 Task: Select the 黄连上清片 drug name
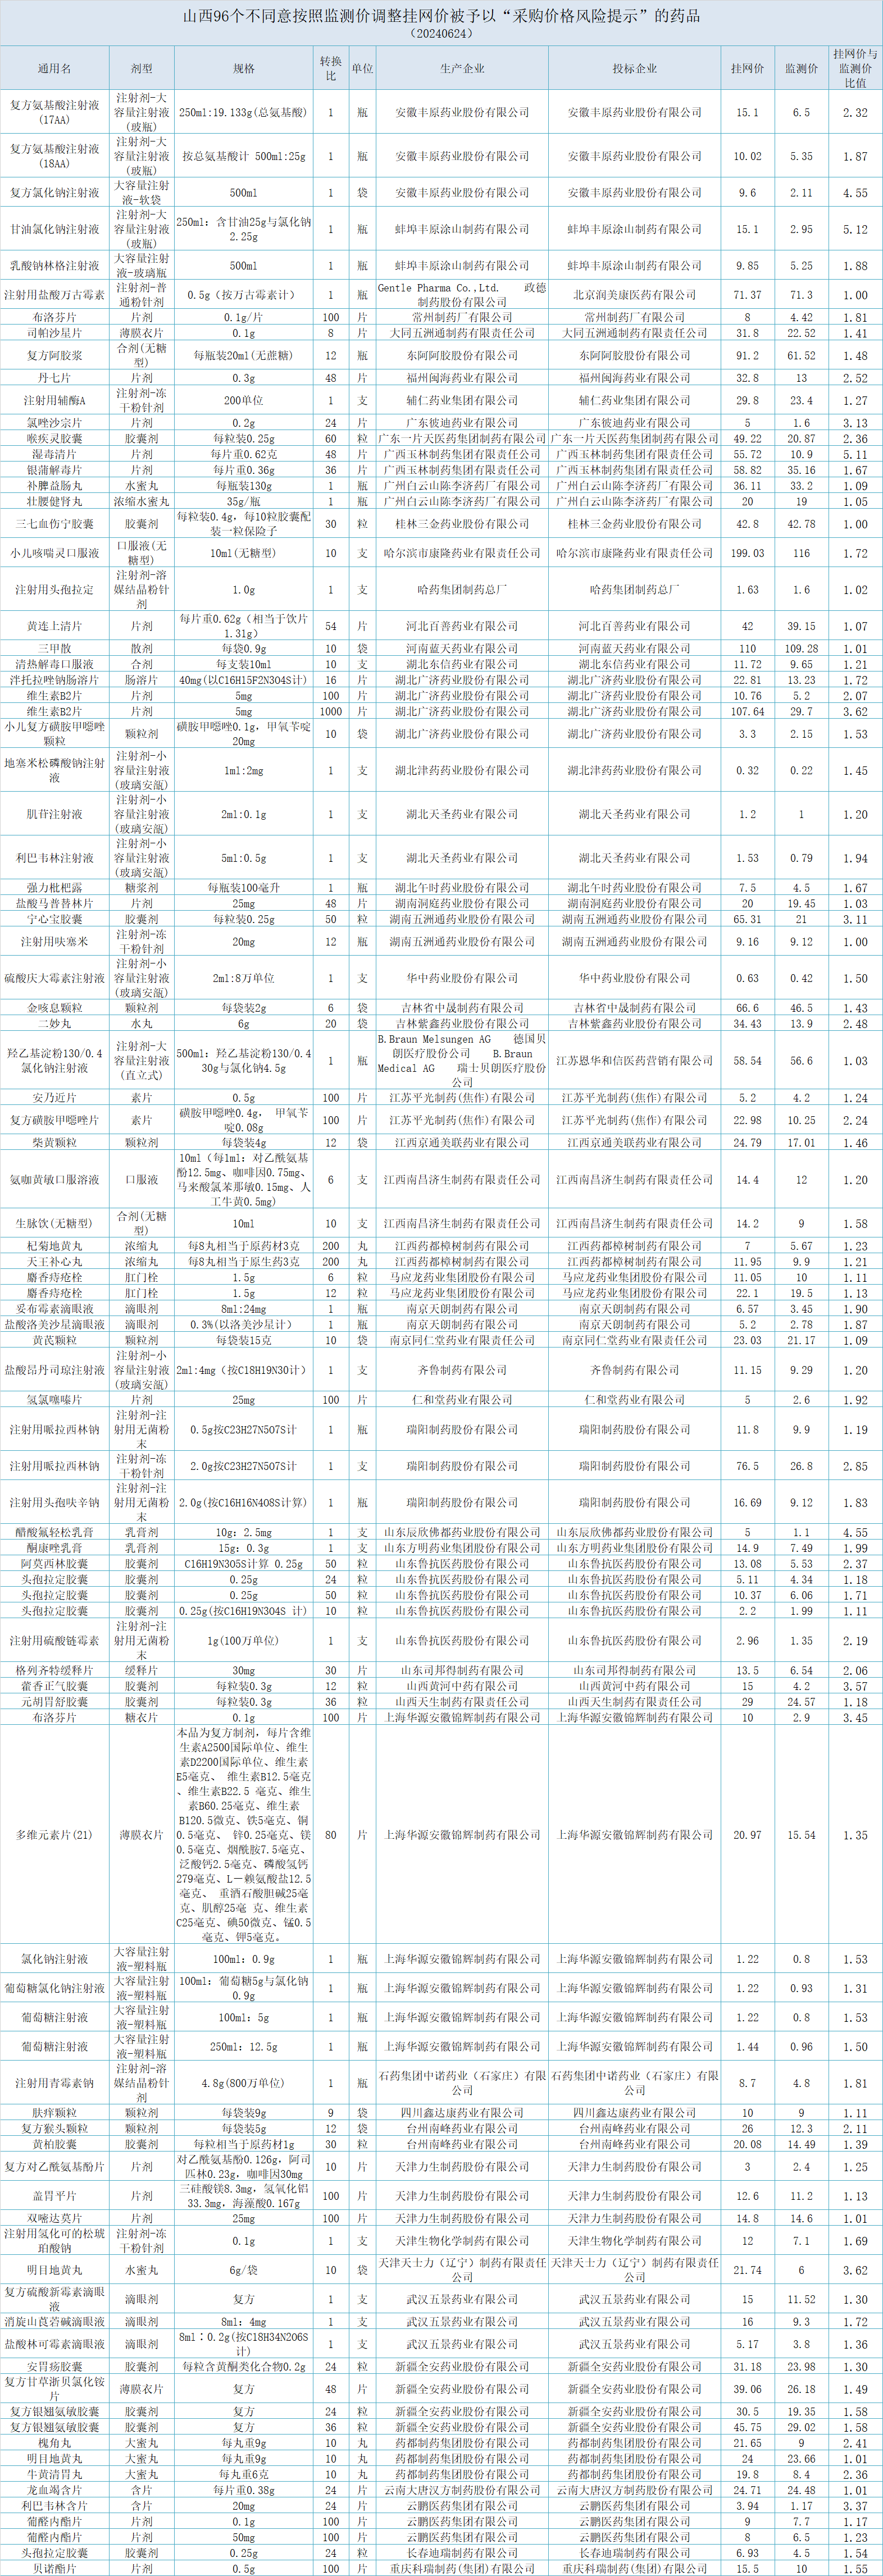click(55, 626)
